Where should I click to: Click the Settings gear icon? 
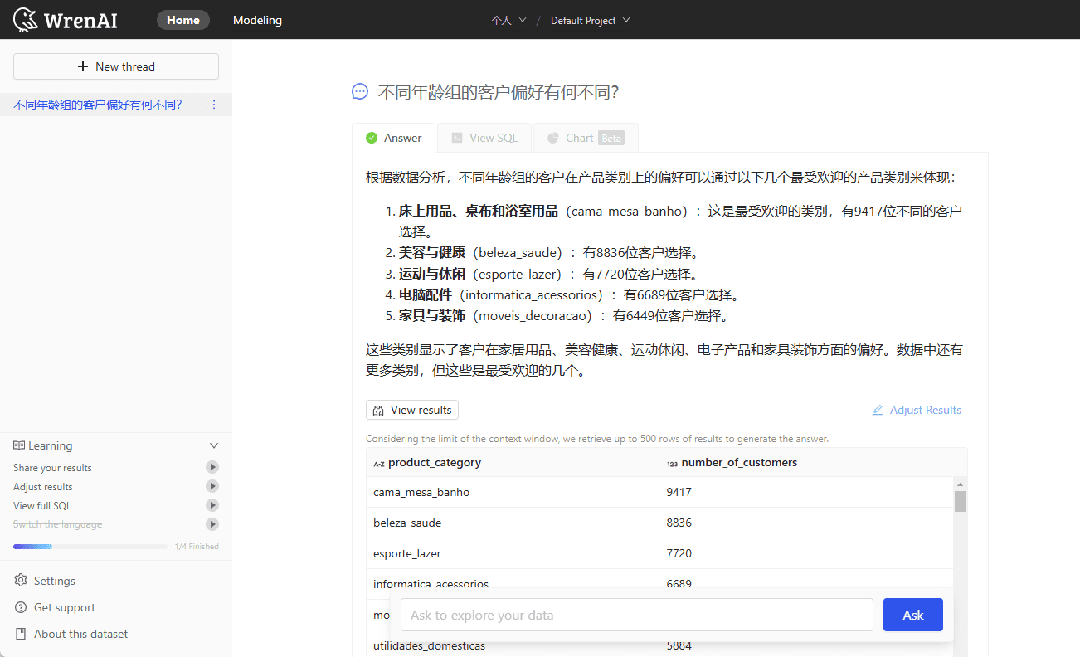click(21, 581)
